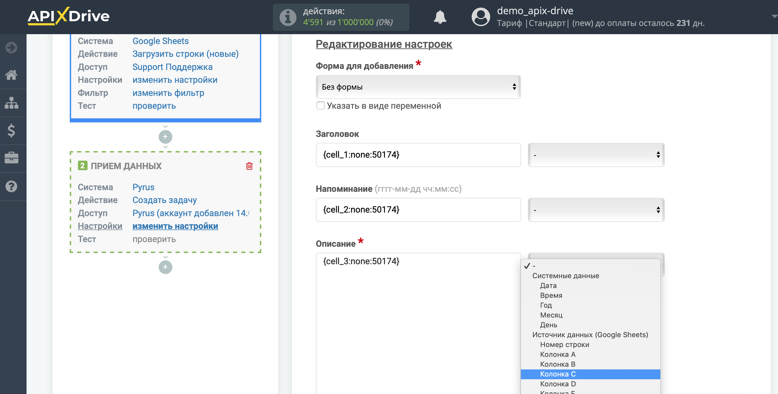This screenshot has width=778, height=394.
Task: Open the "Без формы" form dropdown
Action: click(418, 87)
